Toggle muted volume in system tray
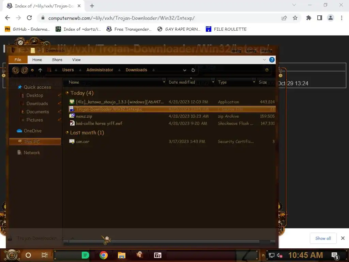Viewport: 349px width, 262px height. tap(280, 255)
